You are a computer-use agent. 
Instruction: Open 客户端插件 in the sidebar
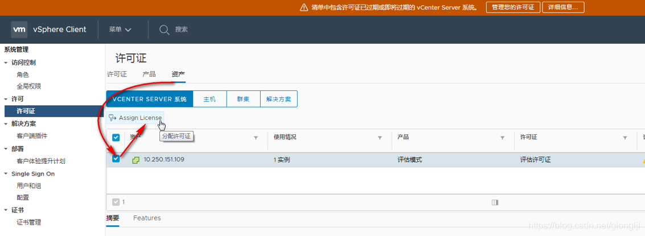32,136
